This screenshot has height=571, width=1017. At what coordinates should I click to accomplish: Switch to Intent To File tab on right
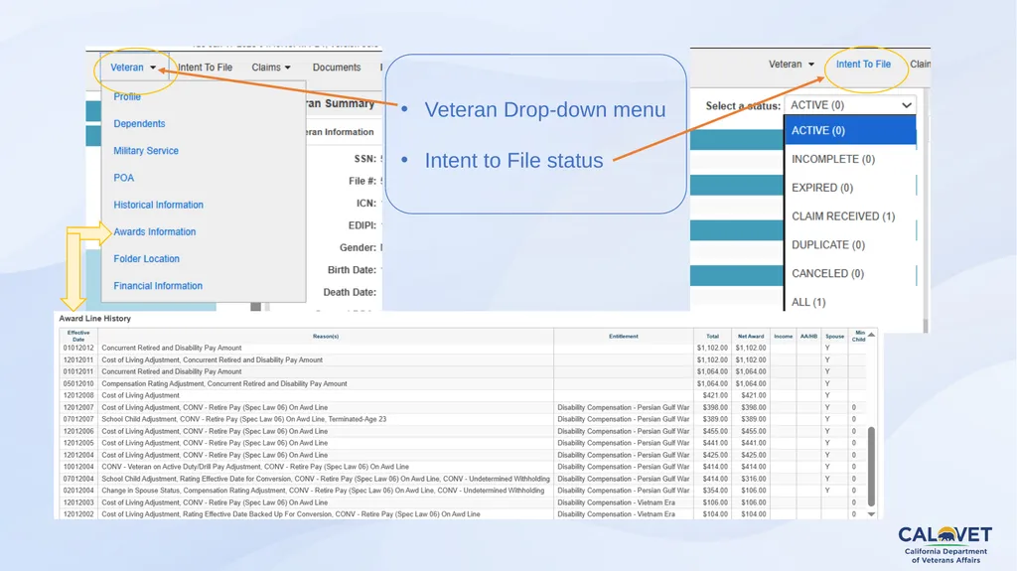(x=863, y=65)
